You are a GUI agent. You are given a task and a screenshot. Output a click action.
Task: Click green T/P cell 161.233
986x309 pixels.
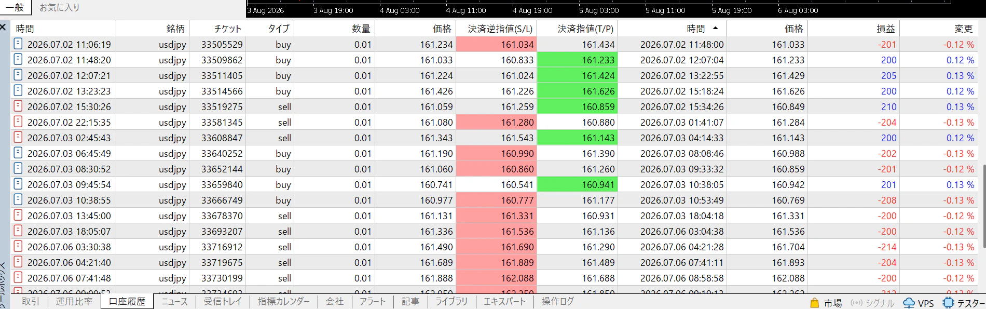tap(578, 60)
